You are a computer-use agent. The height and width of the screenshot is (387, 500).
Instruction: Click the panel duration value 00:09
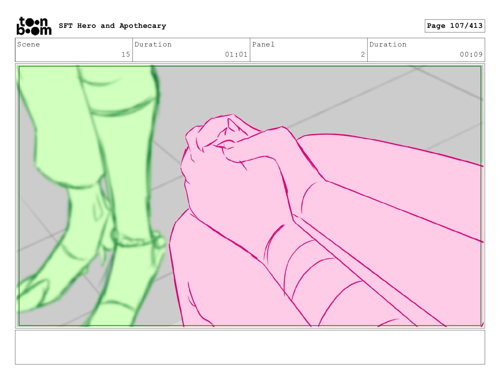pyautogui.click(x=471, y=54)
